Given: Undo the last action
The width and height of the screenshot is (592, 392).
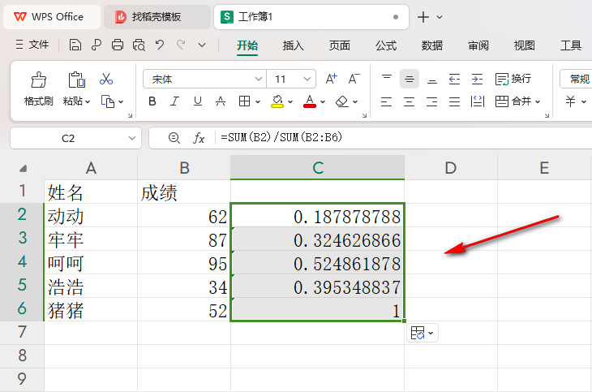Looking at the screenshot, I should (x=160, y=45).
